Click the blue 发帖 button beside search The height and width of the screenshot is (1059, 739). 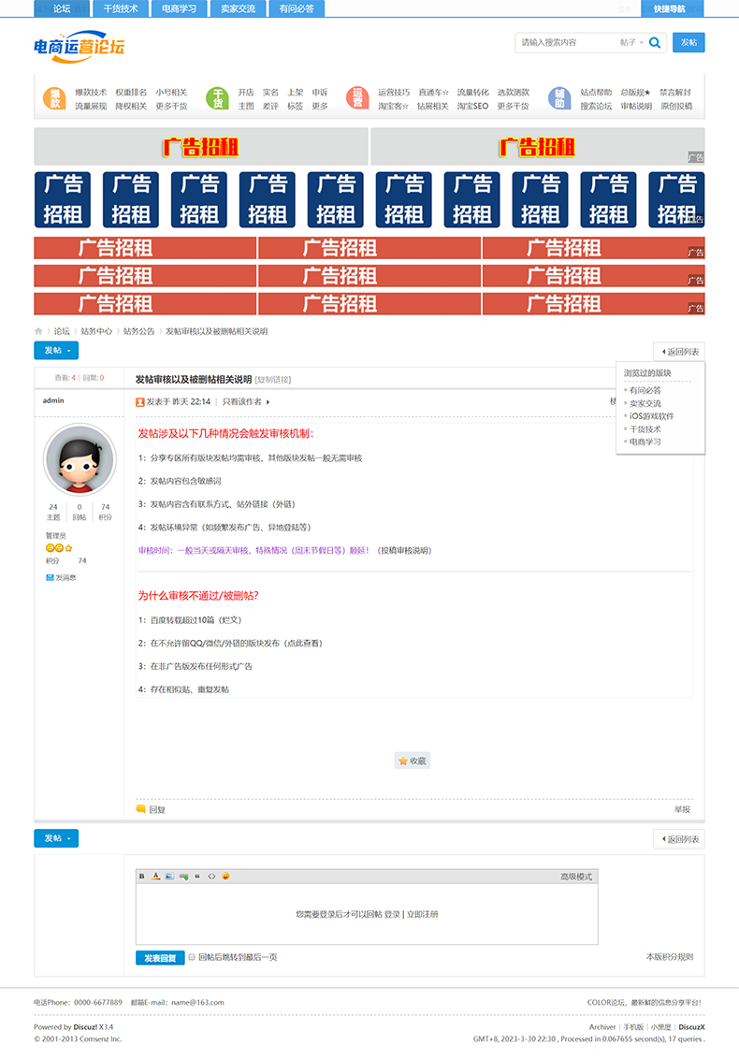point(688,42)
